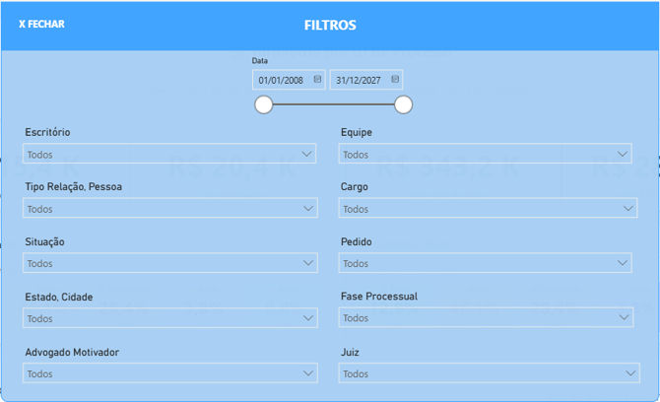Open the Juiz filter dropdown

(x=488, y=373)
